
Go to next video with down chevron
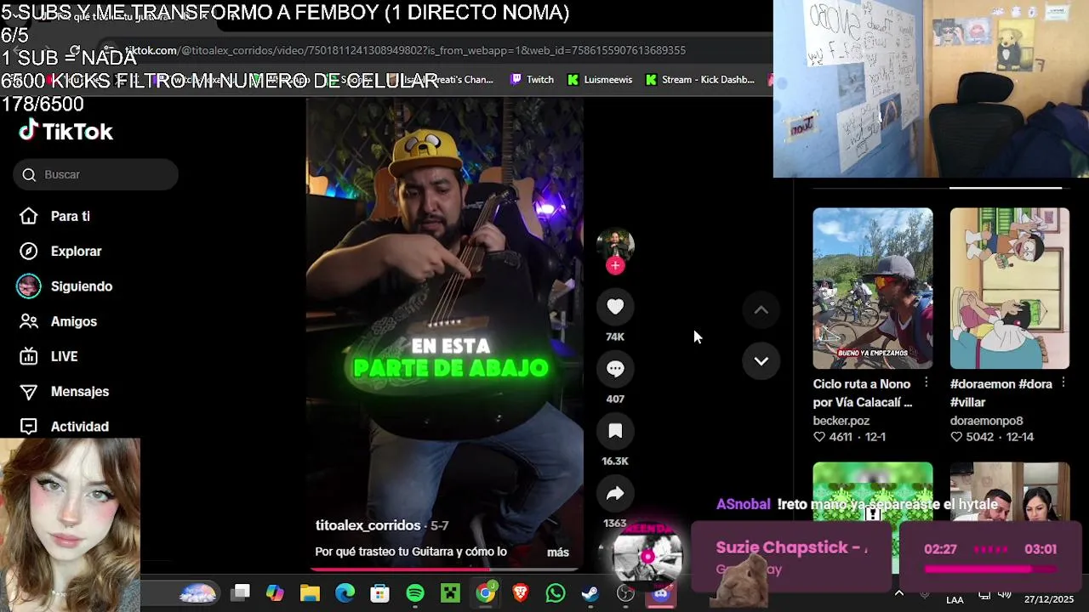761,361
